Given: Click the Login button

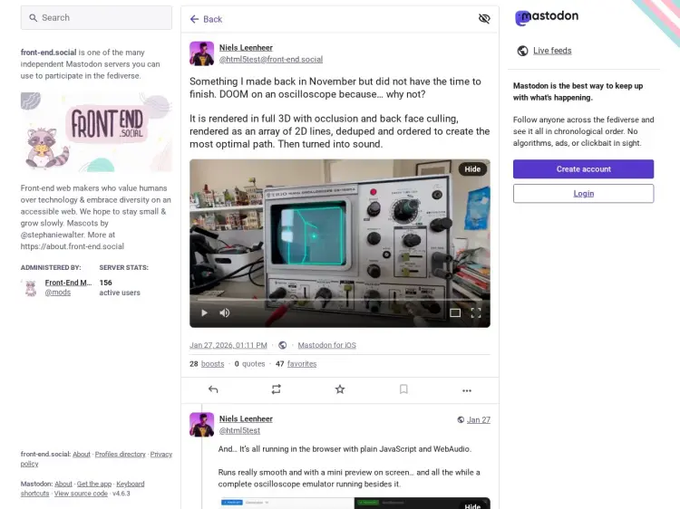Looking at the screenshot, I should tap(583, 194).
